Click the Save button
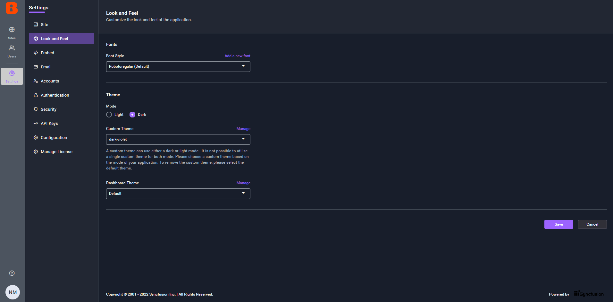 pos(558,224)
